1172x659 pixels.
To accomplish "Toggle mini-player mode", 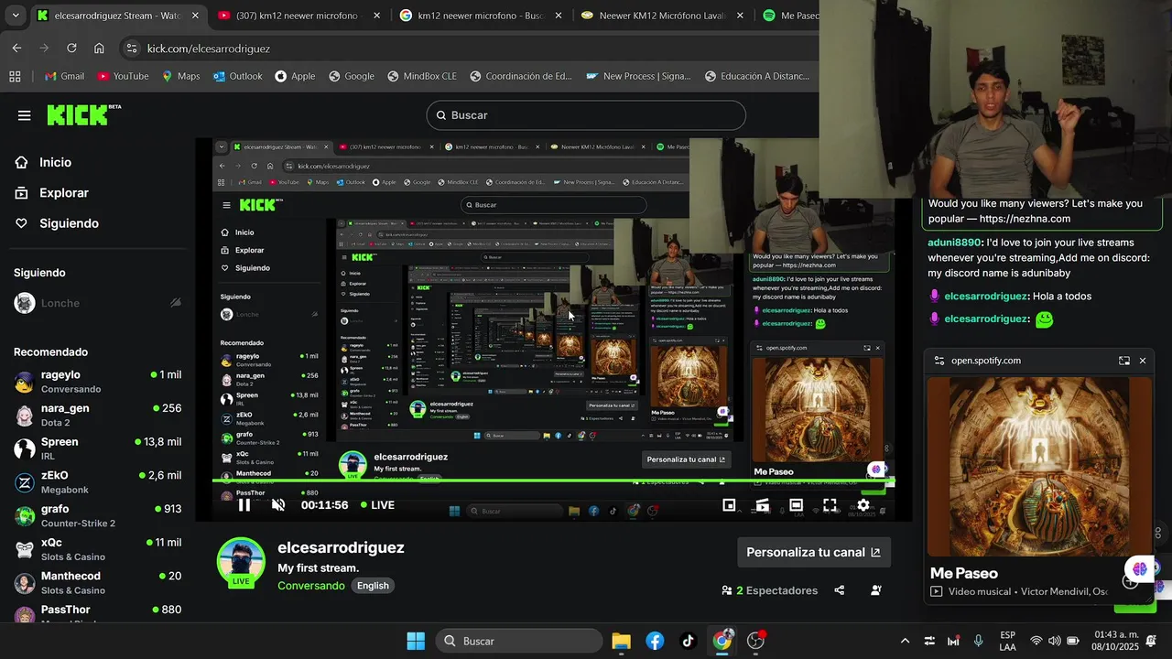I will click(x=729, y=504).
